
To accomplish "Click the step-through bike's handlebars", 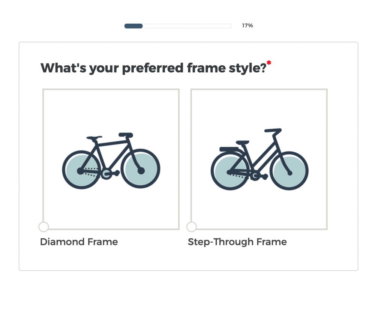I will pyautogui.click(x=273, y=131).
